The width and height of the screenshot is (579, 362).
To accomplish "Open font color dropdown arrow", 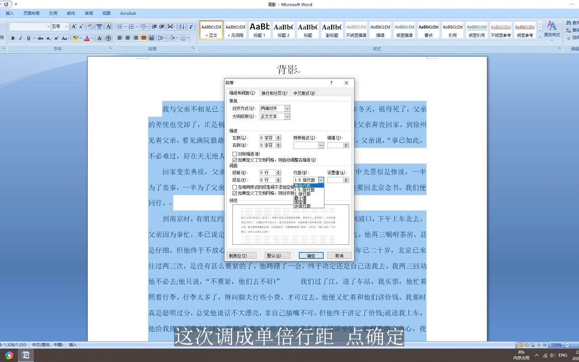I will coord(92,38).
